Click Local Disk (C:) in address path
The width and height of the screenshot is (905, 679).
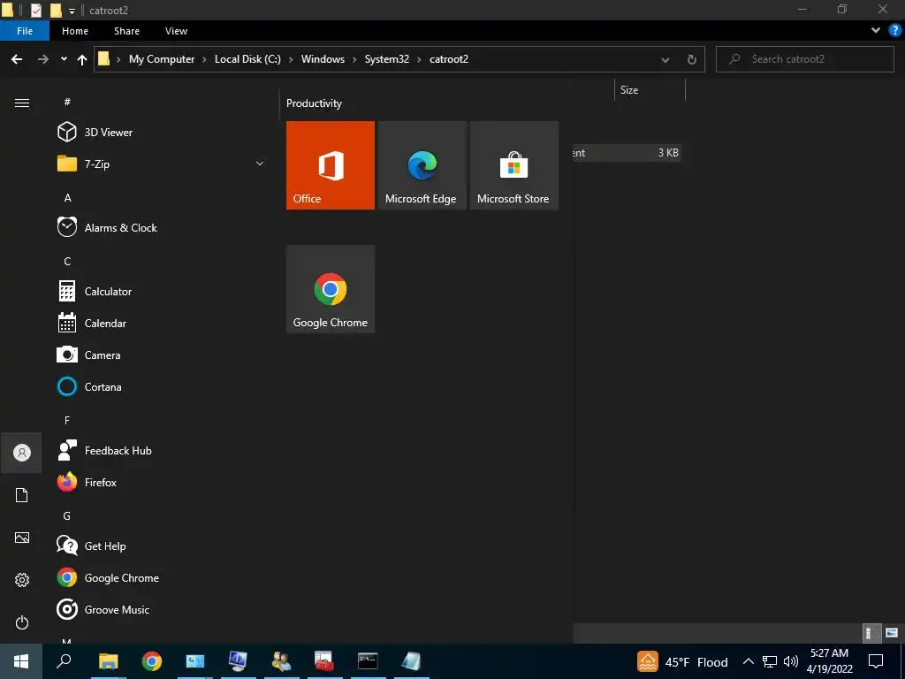coord(247,59)
